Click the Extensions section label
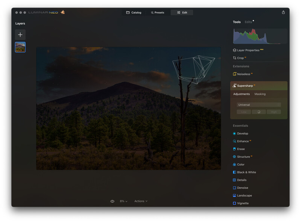This screenshot has width=301, height=222. click(x=241, y=66)
